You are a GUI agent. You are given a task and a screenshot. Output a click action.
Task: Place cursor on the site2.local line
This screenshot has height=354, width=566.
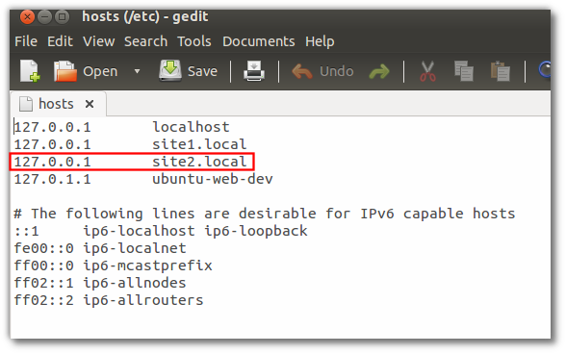(x=132, y=162)
